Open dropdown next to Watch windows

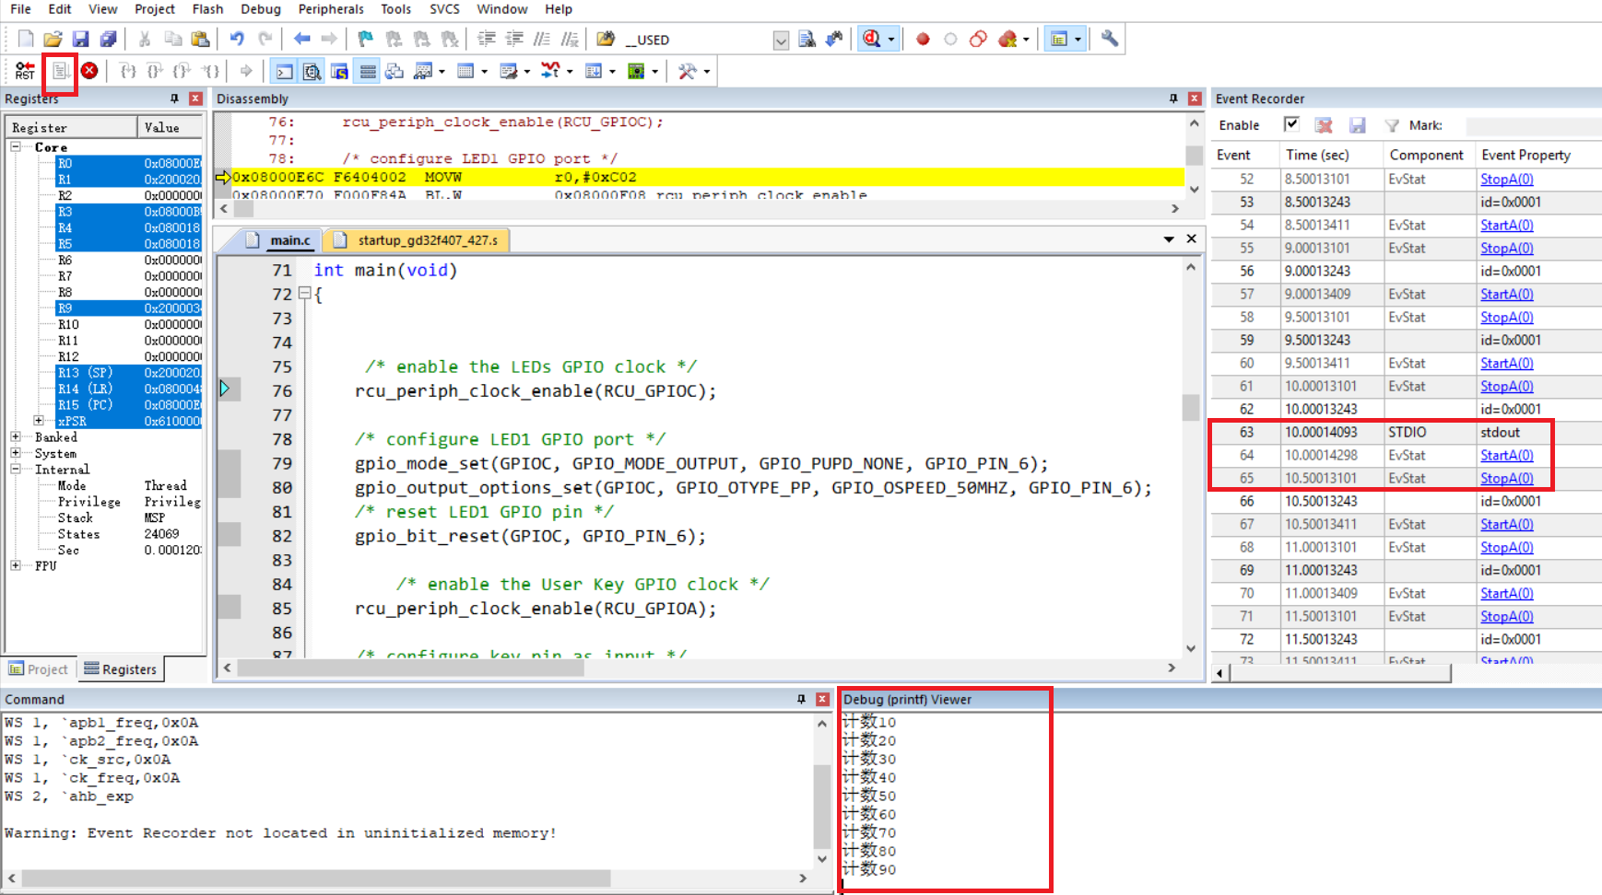[442, 71]
